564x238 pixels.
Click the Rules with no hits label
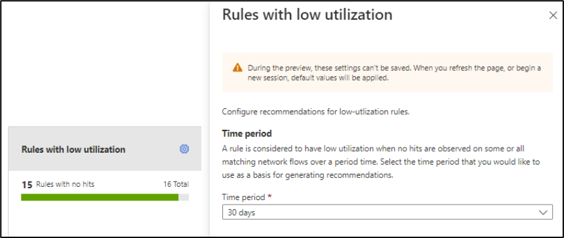pos(65,185)
